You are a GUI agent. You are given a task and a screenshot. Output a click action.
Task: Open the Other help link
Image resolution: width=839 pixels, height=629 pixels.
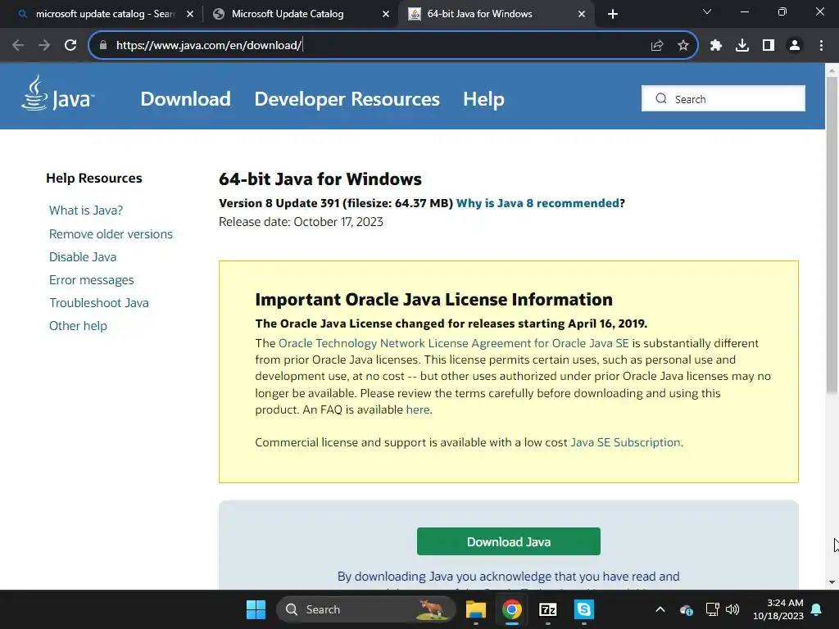pos(78,326)
